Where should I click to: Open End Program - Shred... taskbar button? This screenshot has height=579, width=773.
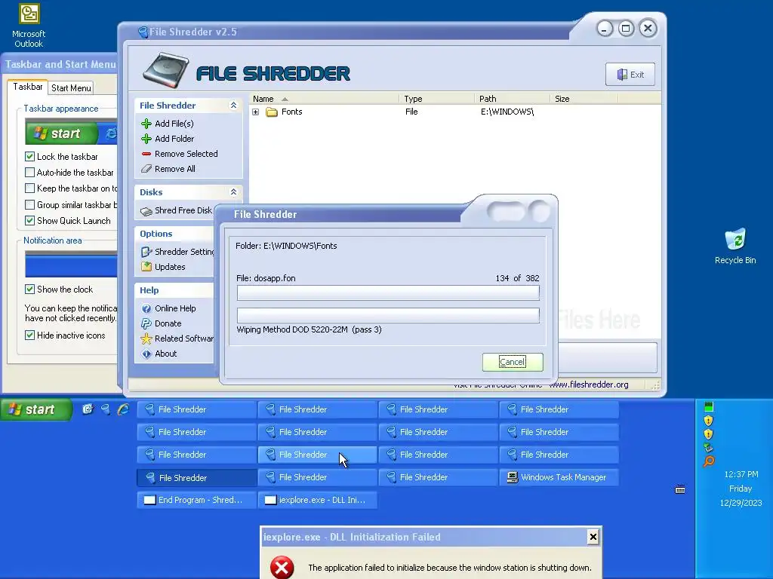[x=197, y=500]
